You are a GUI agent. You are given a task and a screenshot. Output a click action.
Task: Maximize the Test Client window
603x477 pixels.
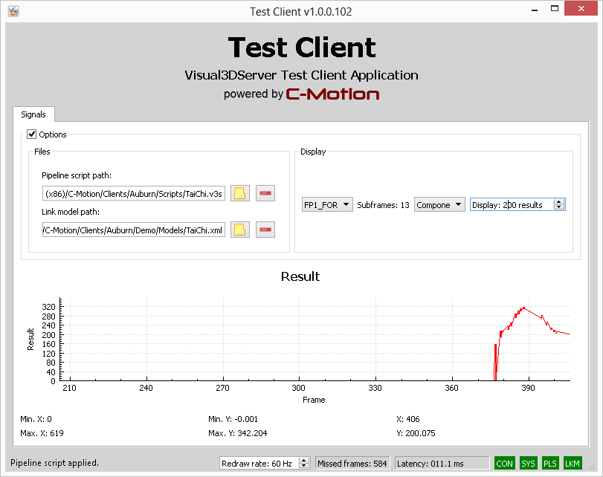click(x=555, y=9)
